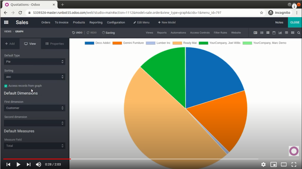Click the search view magnifier icon
Viewport: 302px width, 169px height.
pos(298,33)
